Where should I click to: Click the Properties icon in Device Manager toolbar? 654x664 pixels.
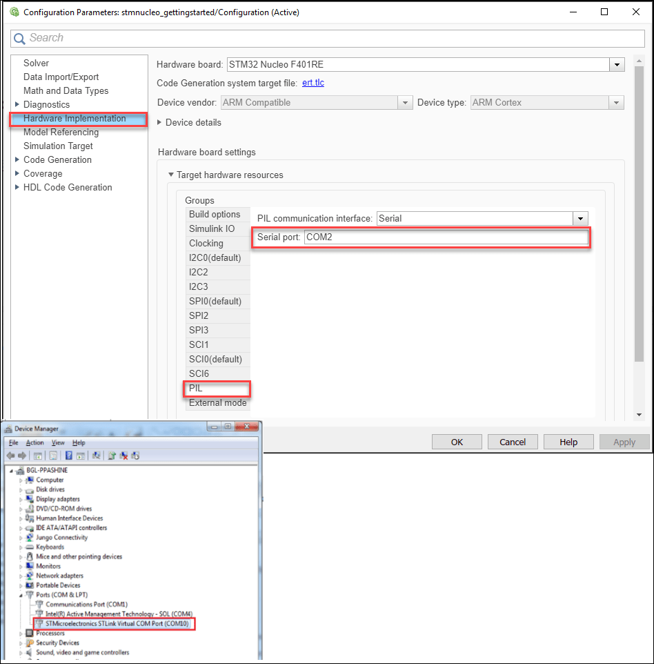point(52,456)
